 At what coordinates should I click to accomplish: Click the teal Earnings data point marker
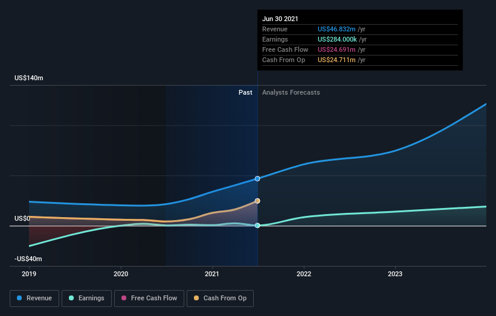click(x=257, y=226)
